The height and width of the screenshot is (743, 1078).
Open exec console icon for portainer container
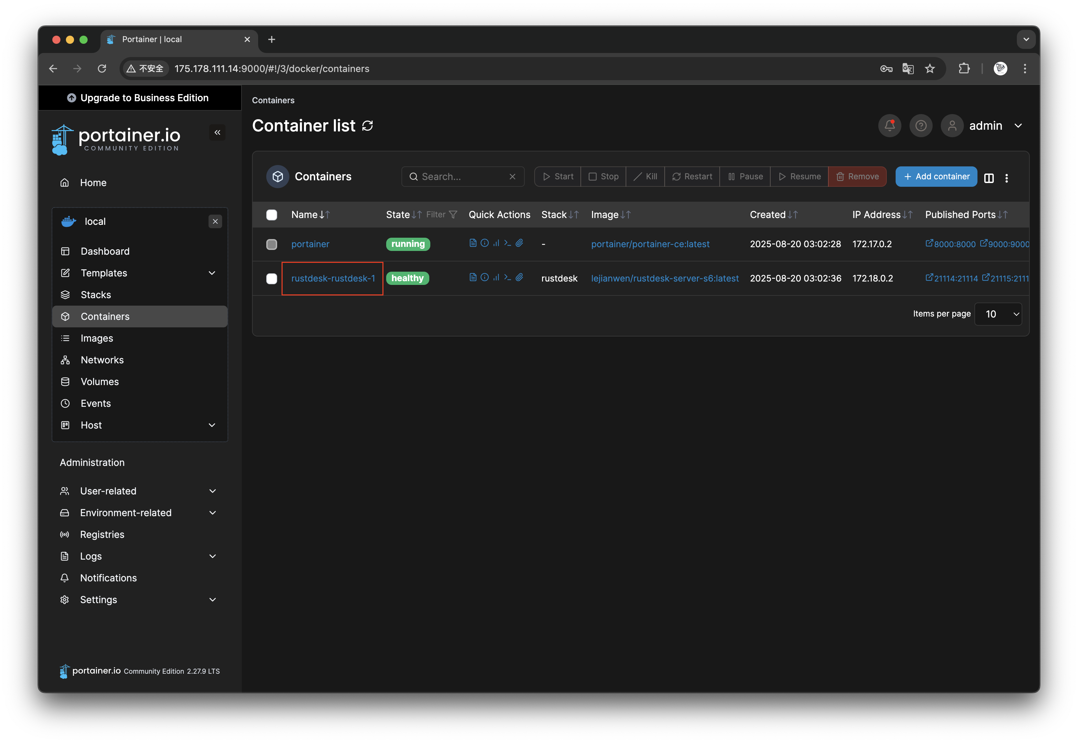[507, 243]
